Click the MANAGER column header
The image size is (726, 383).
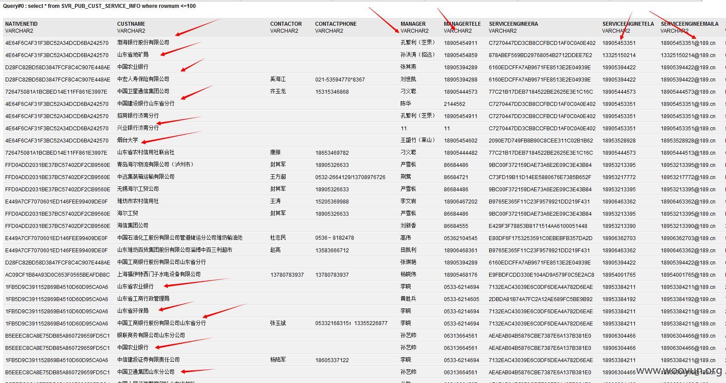click(413, 24)
